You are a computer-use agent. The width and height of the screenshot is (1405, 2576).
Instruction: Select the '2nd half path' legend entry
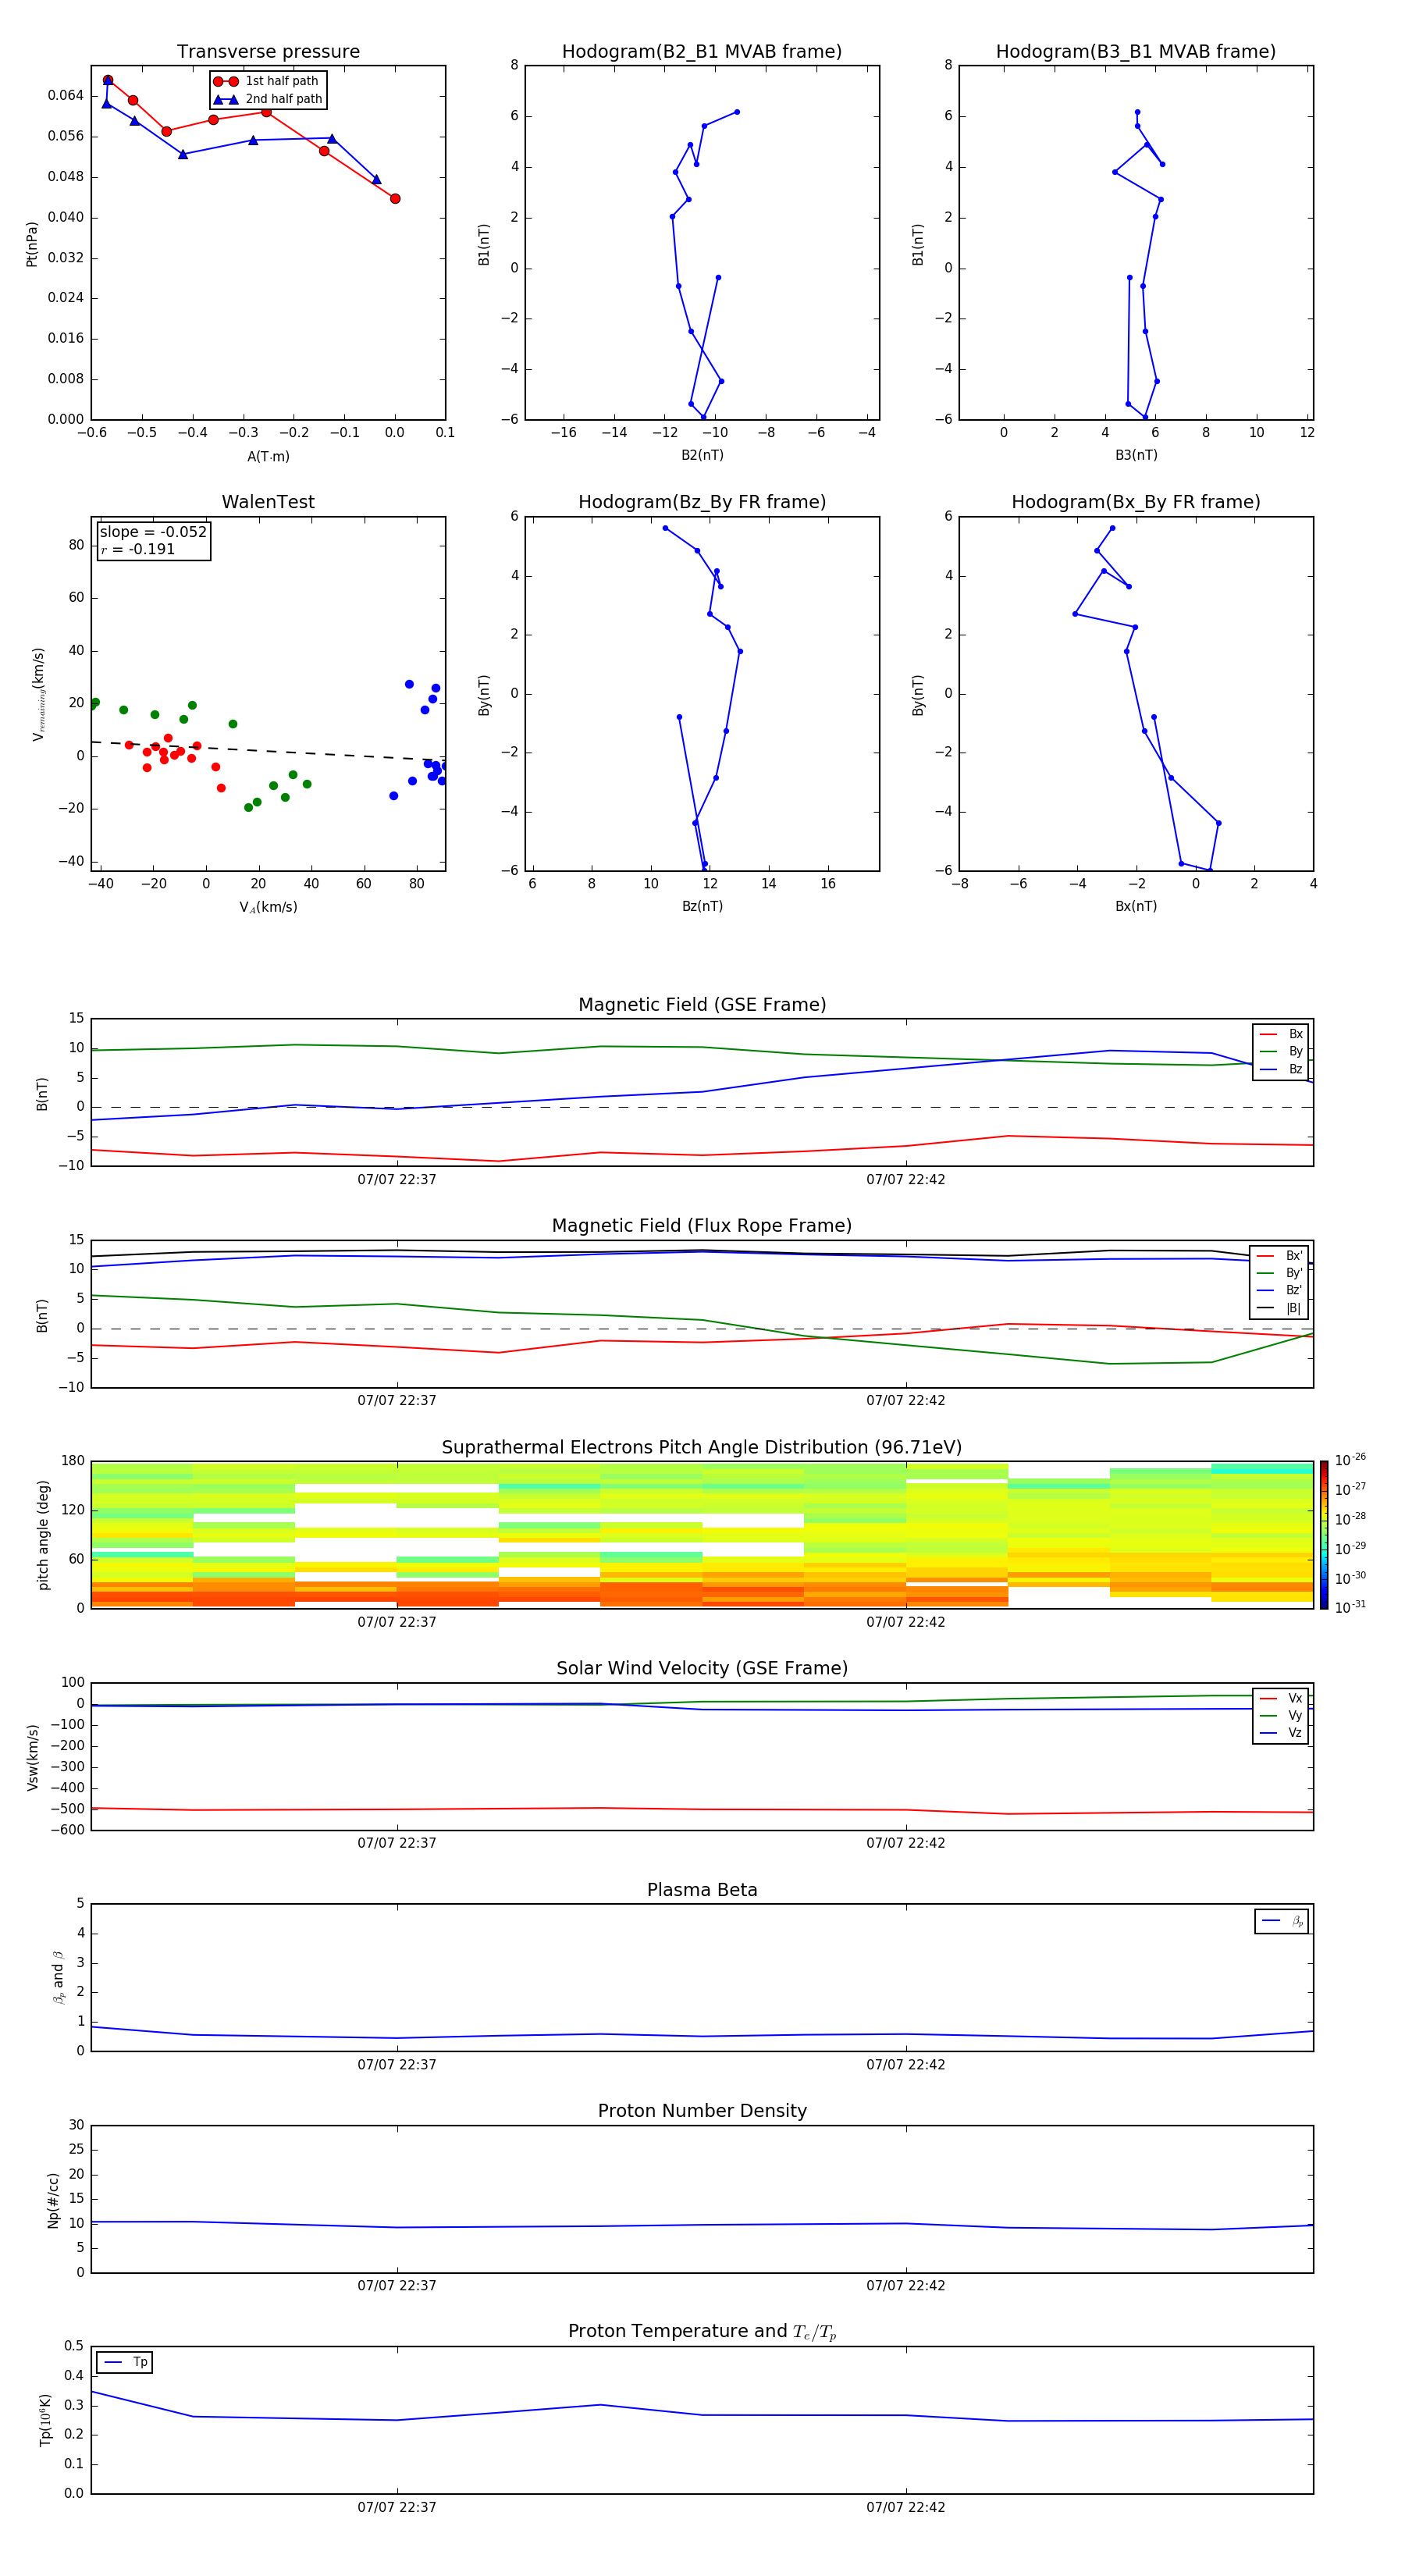pos(268,99)
